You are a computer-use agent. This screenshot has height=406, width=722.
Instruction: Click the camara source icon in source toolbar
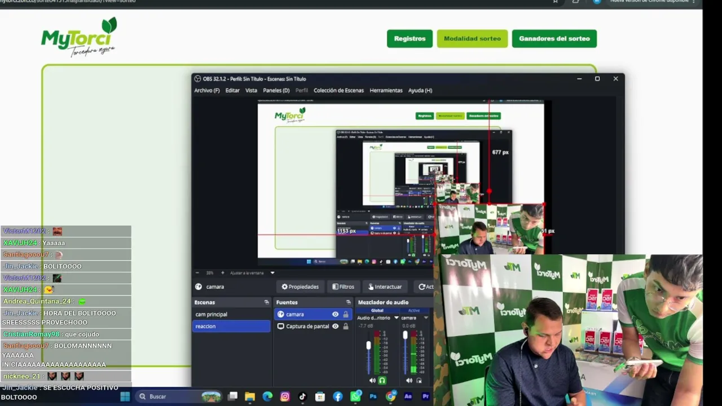point(199,286)
